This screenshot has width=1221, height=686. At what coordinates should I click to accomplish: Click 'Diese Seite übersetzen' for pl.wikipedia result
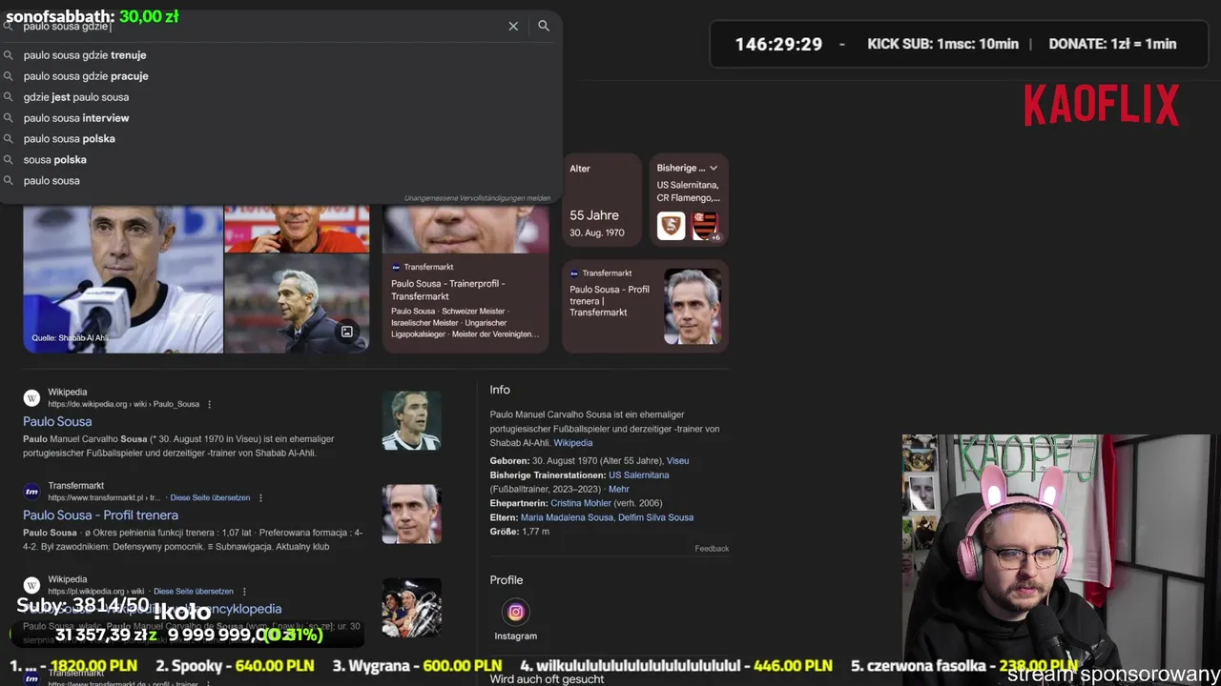[194, 591]
